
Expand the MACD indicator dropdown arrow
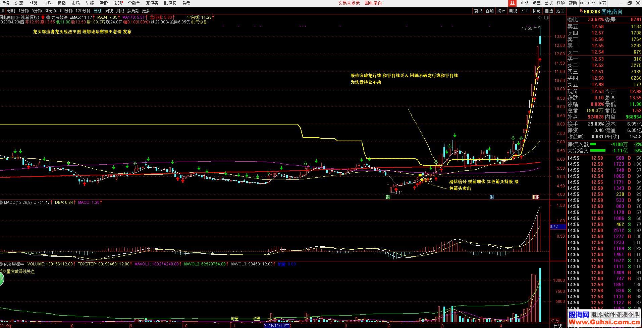[x=1, y=202]
